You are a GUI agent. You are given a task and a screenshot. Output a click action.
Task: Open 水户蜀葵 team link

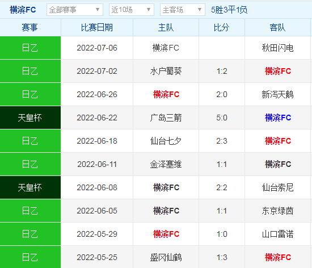pos(166,71)
